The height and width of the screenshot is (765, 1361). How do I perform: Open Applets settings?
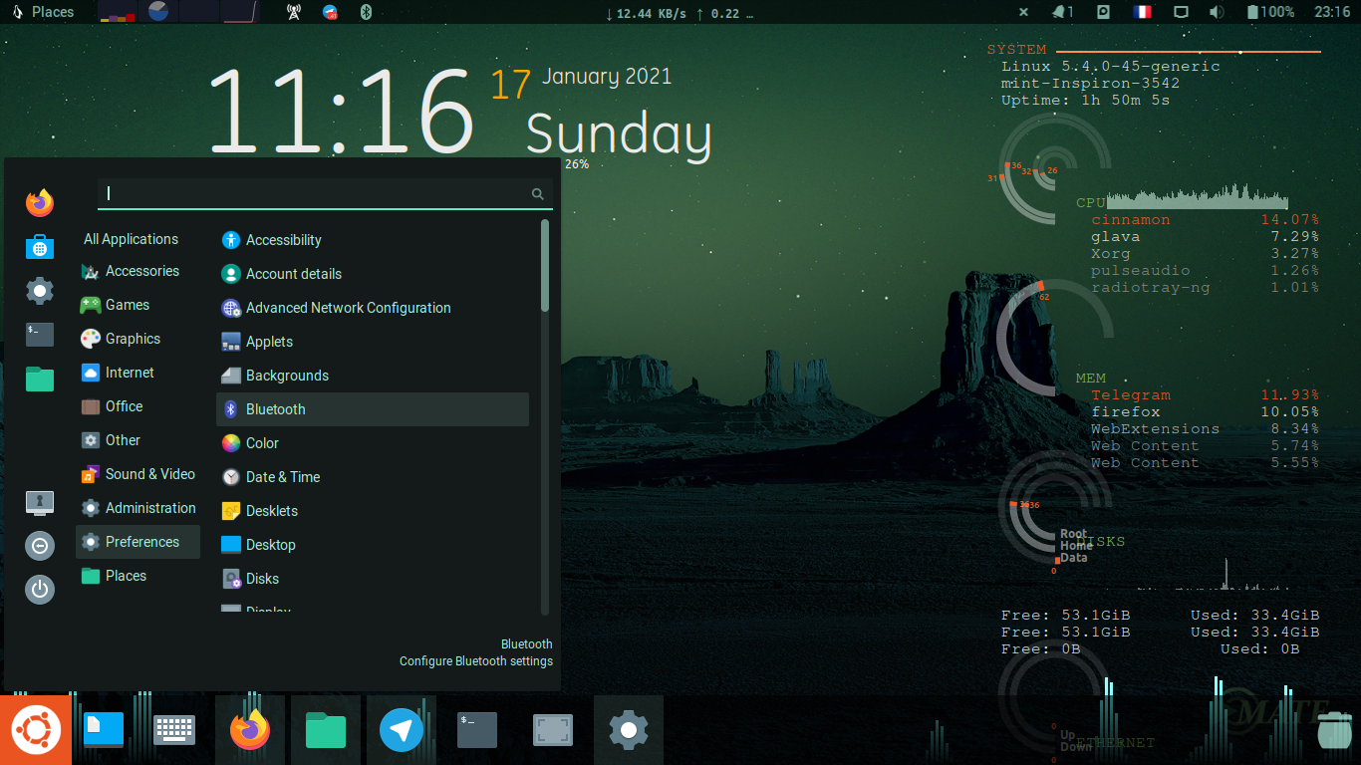coord(373,342)
